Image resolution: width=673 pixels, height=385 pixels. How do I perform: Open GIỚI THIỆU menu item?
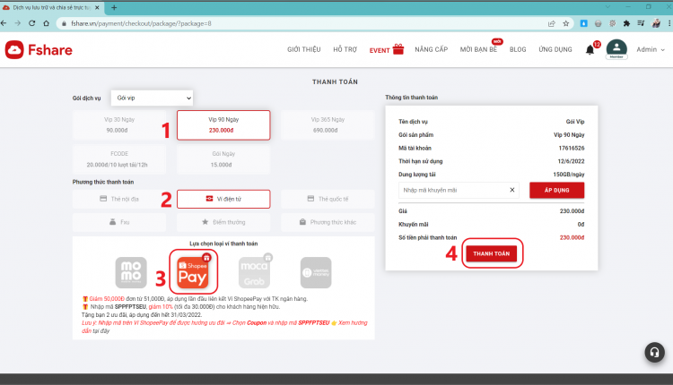[x=304, y=49]
